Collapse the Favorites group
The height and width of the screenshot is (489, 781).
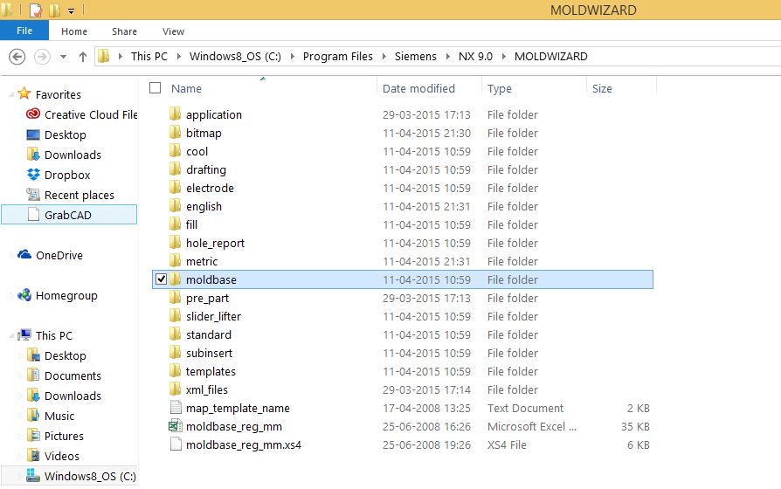(x=11, y=94)
